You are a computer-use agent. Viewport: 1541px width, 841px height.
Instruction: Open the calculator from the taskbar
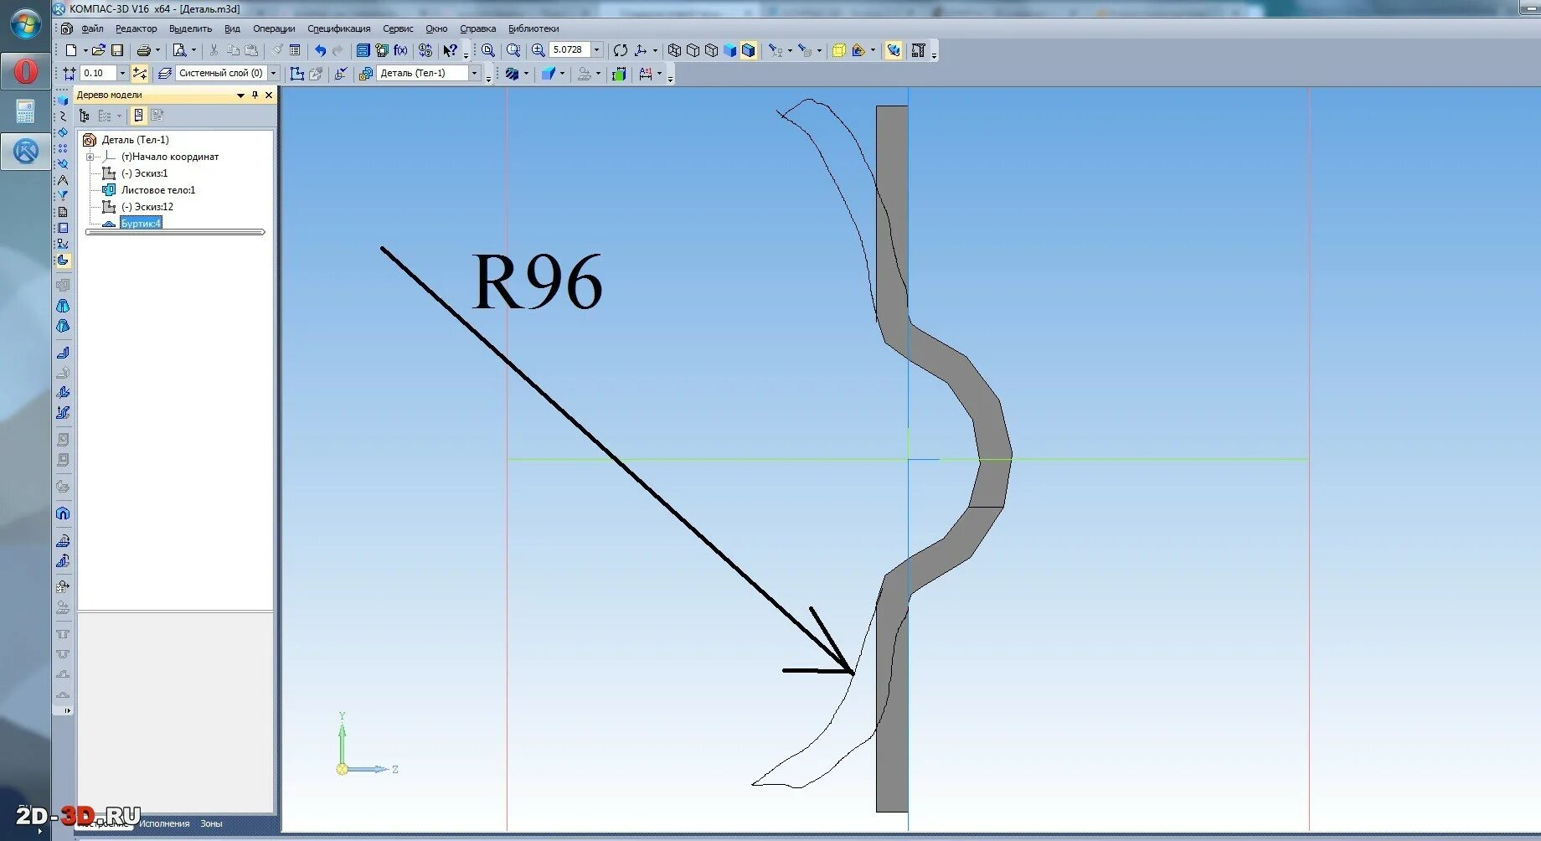pos(25,111)
